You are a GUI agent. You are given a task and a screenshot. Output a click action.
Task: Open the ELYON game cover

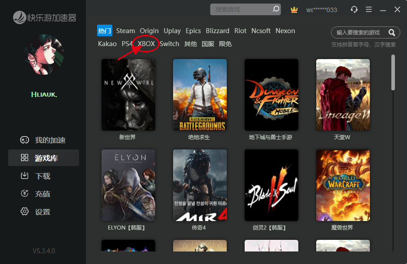click(x=128, y=185)
